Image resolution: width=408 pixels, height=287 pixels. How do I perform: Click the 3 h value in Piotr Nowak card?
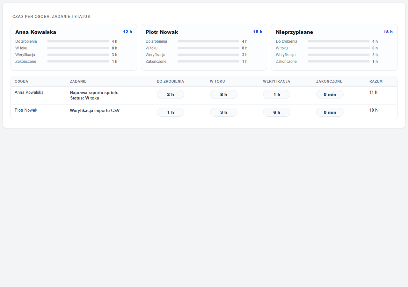tap(245, 55)
